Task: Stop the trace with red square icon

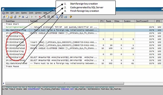Action: [x=40, y=17]
